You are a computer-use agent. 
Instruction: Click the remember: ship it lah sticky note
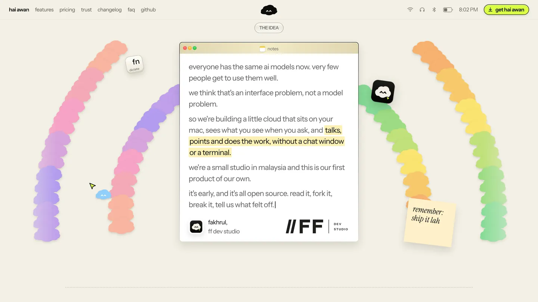tap(430, 222)
